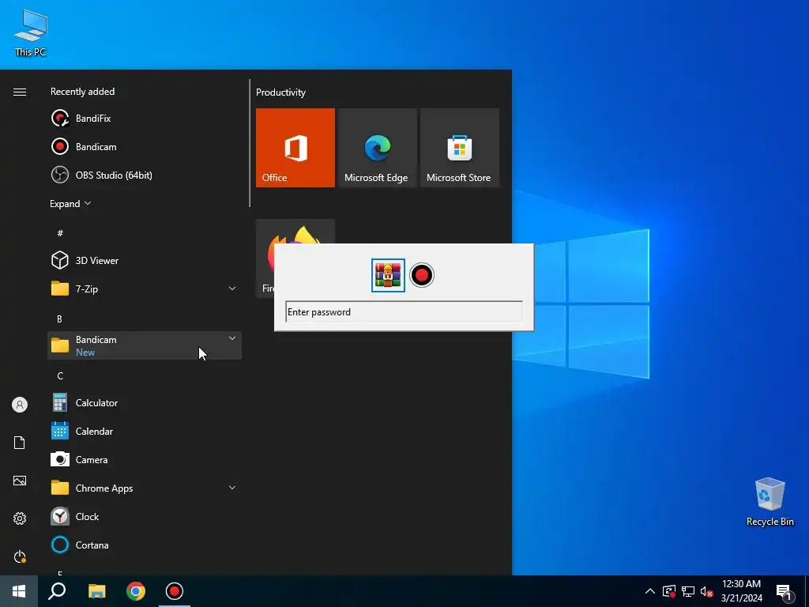809x607 pixels.
Task: Click the Productivity group header
Action: pyautogui.click(x=280, y=92)
